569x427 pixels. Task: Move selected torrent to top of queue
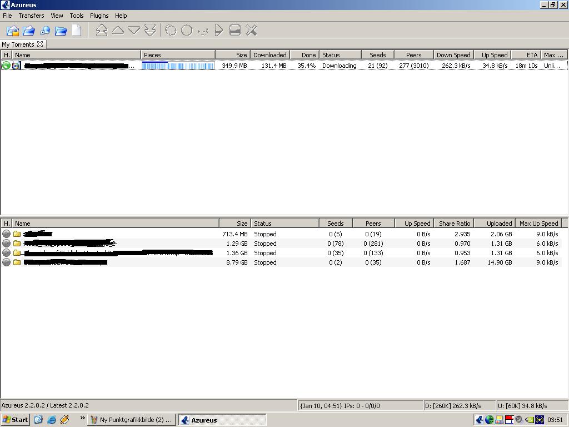[102, 30]
